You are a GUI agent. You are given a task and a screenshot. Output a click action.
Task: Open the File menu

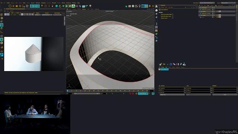1,3
